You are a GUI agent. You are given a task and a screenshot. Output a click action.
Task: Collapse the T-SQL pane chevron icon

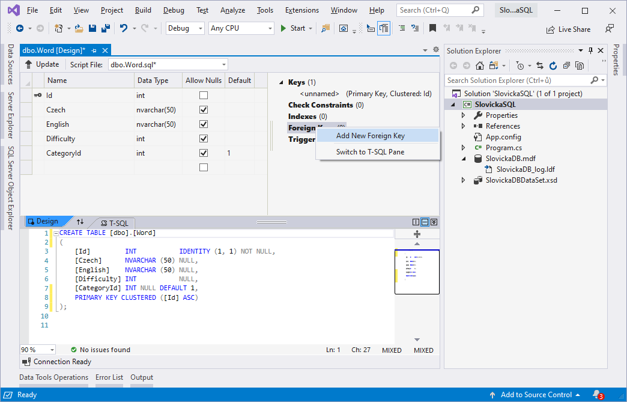tap(434, 222)
